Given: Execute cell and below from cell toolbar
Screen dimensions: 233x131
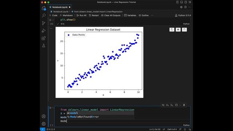Looking at the screenshot, I should (x=172, y=105).
